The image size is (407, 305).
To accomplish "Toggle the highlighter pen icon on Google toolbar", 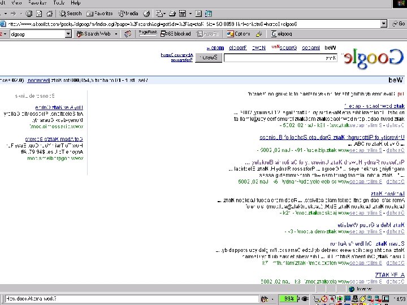I will pos(259,34).
